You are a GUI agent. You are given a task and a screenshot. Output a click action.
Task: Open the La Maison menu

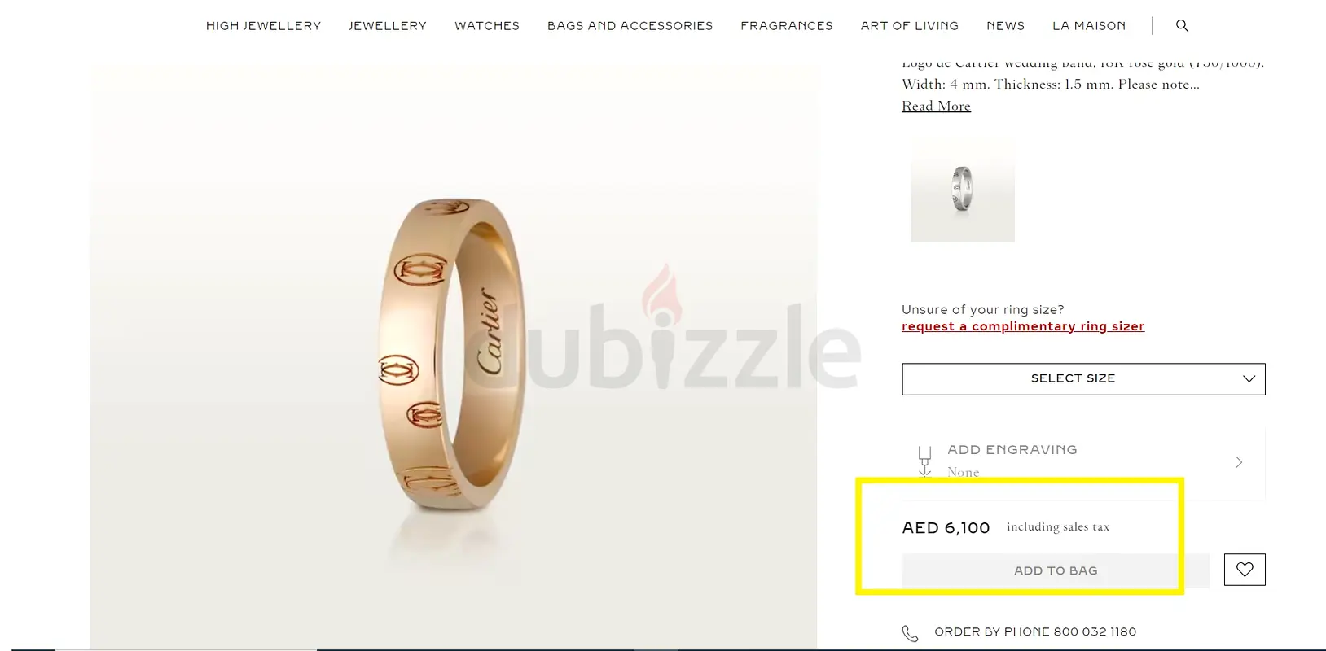(1089, 26)
